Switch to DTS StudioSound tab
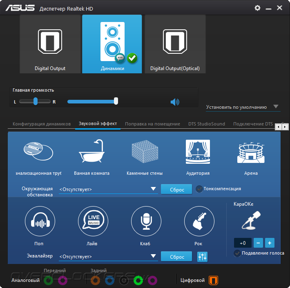The height and width of the screenshot is (288, 290). coord(207,124)
